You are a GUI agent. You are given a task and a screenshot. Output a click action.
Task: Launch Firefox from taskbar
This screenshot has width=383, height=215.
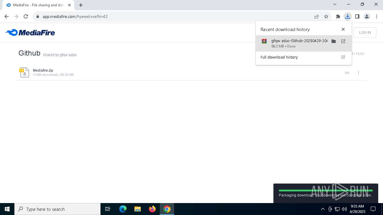point(152,209)
